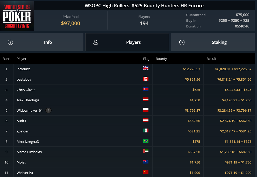The width and height of the screenshot is (257, 177).
Task: Click the Players person icon
Action: (x=96, y=42)
